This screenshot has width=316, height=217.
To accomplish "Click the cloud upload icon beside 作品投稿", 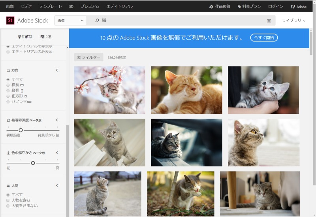I will (x=211, y=7).
